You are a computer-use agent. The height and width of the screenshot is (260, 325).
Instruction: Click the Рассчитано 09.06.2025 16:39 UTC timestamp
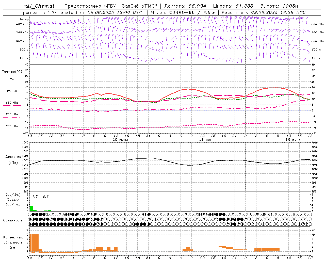pyautogui.click(x=264, y=12)
